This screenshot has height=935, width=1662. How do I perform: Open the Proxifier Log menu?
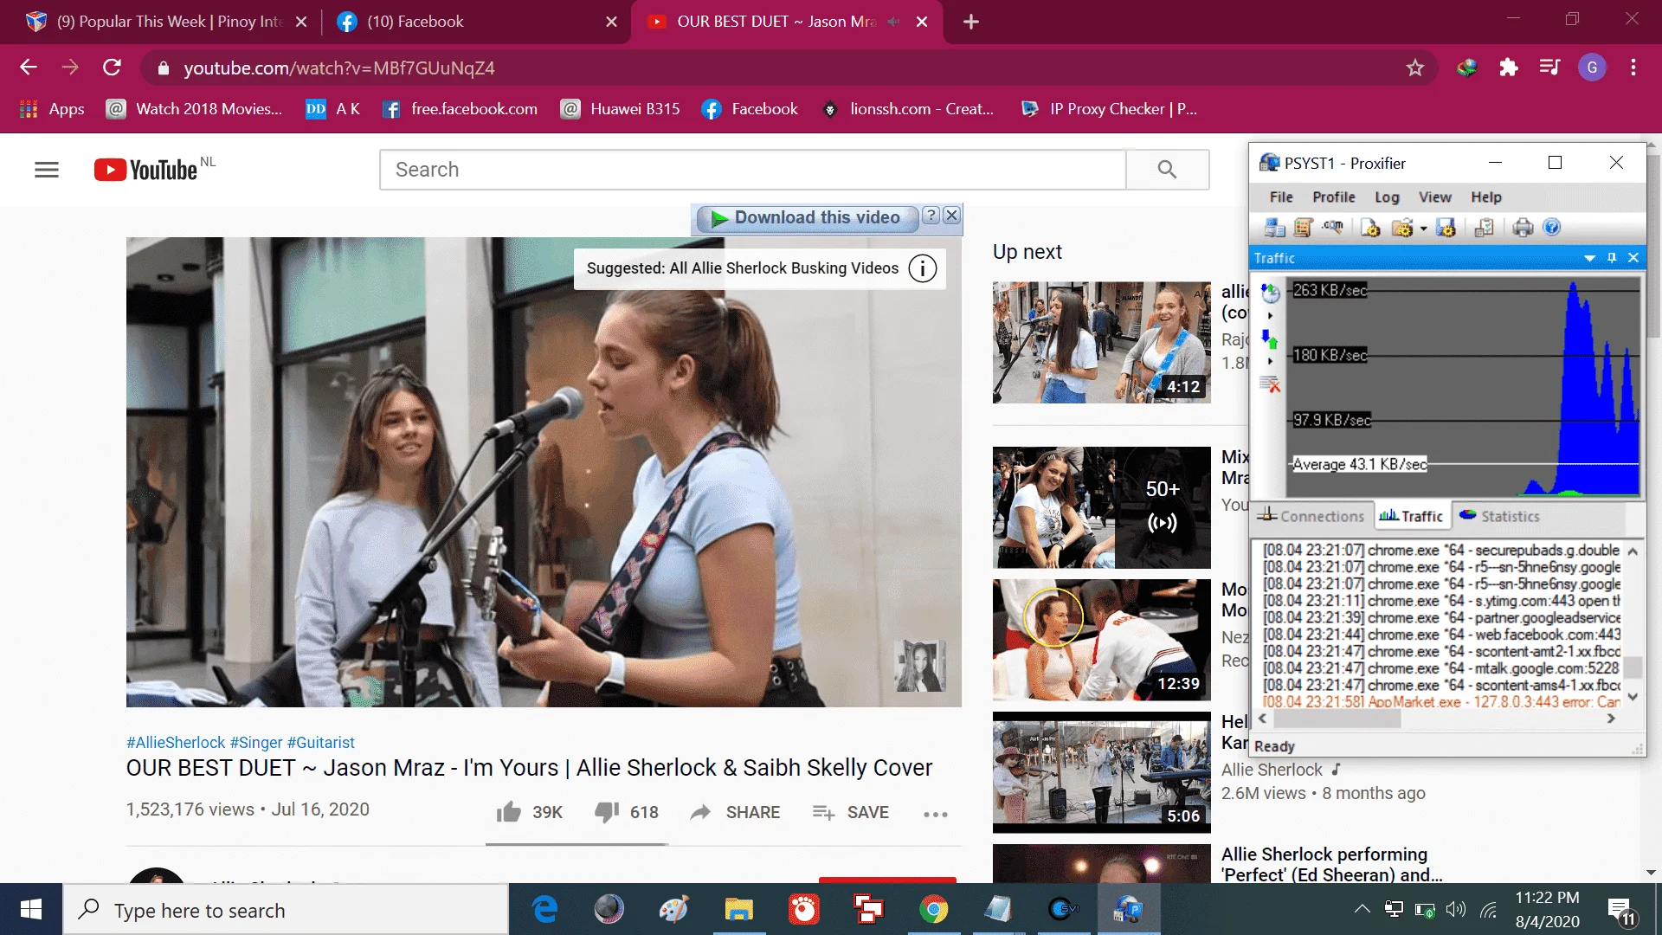click(x=1387, y=197)
